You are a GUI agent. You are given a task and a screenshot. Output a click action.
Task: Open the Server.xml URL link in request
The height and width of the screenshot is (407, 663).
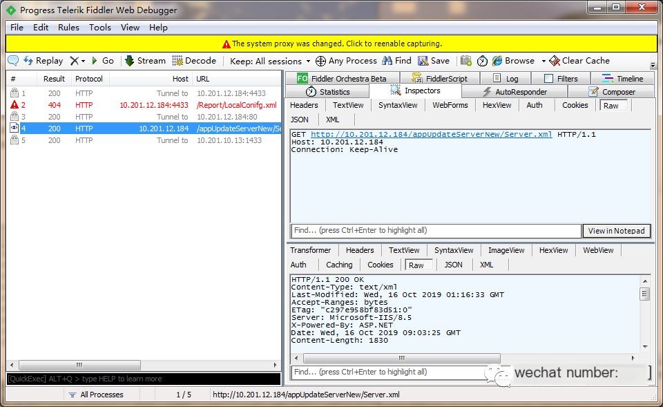coord(431,135)
